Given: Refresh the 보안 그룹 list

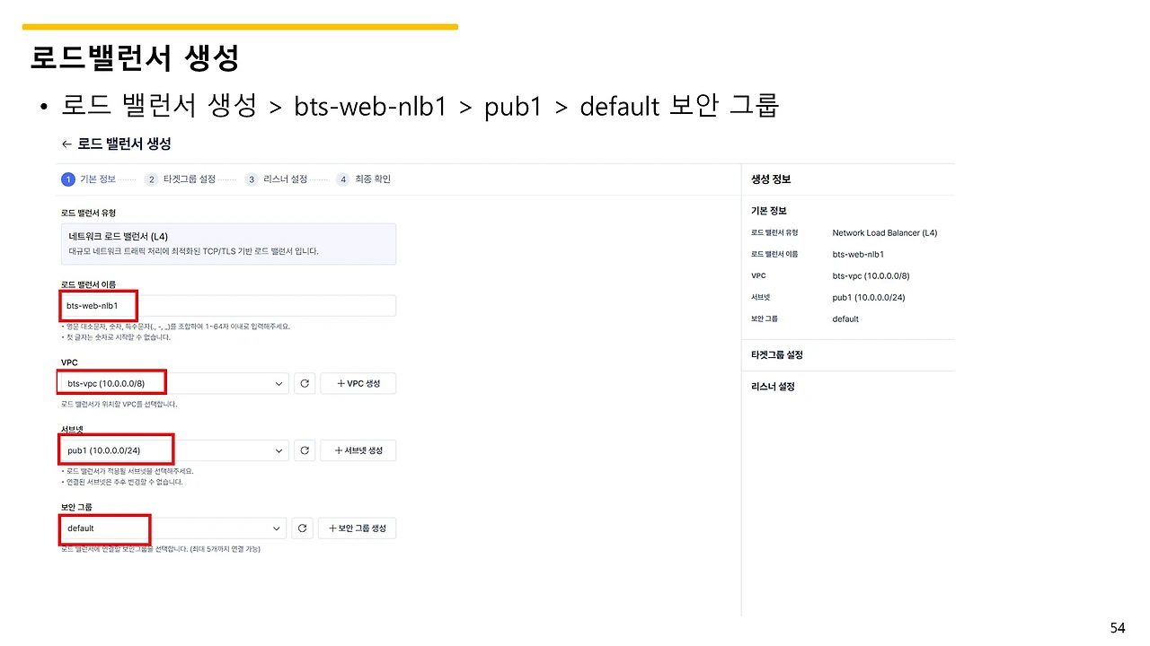Looking at the screenshot, I should (303, 528).
